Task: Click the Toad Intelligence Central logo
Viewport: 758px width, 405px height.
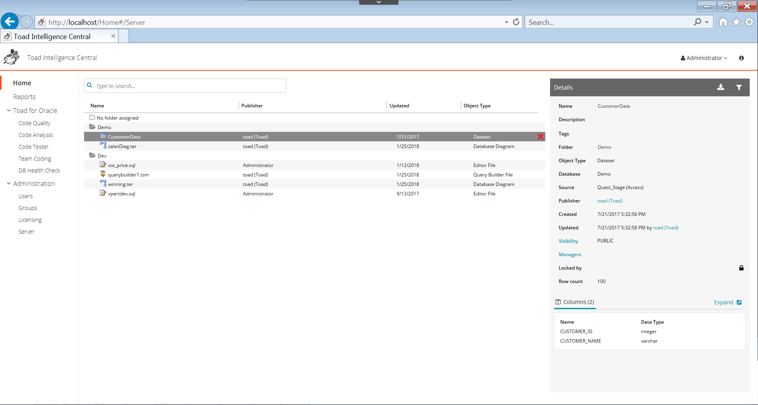Action: (11, 57)
